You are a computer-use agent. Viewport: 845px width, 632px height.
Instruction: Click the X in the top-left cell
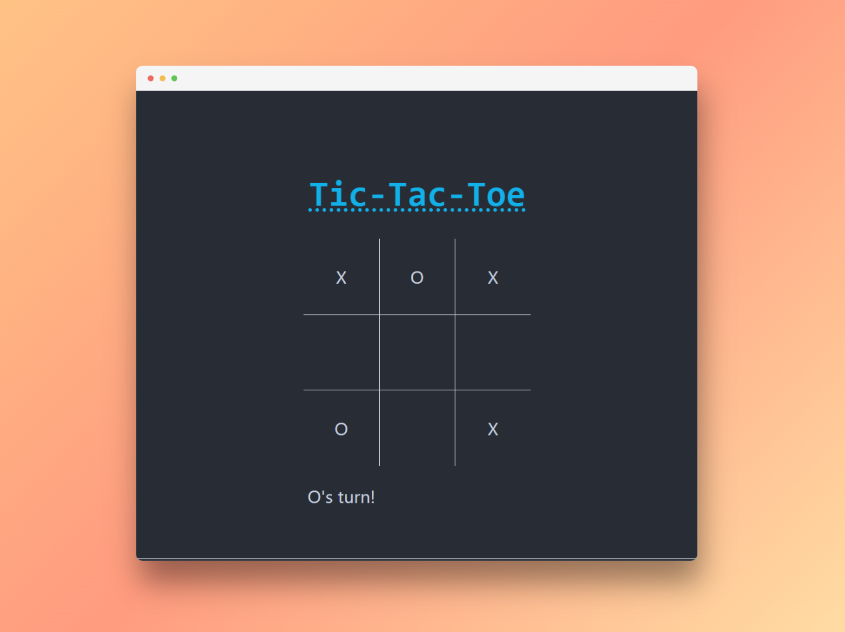341,277
